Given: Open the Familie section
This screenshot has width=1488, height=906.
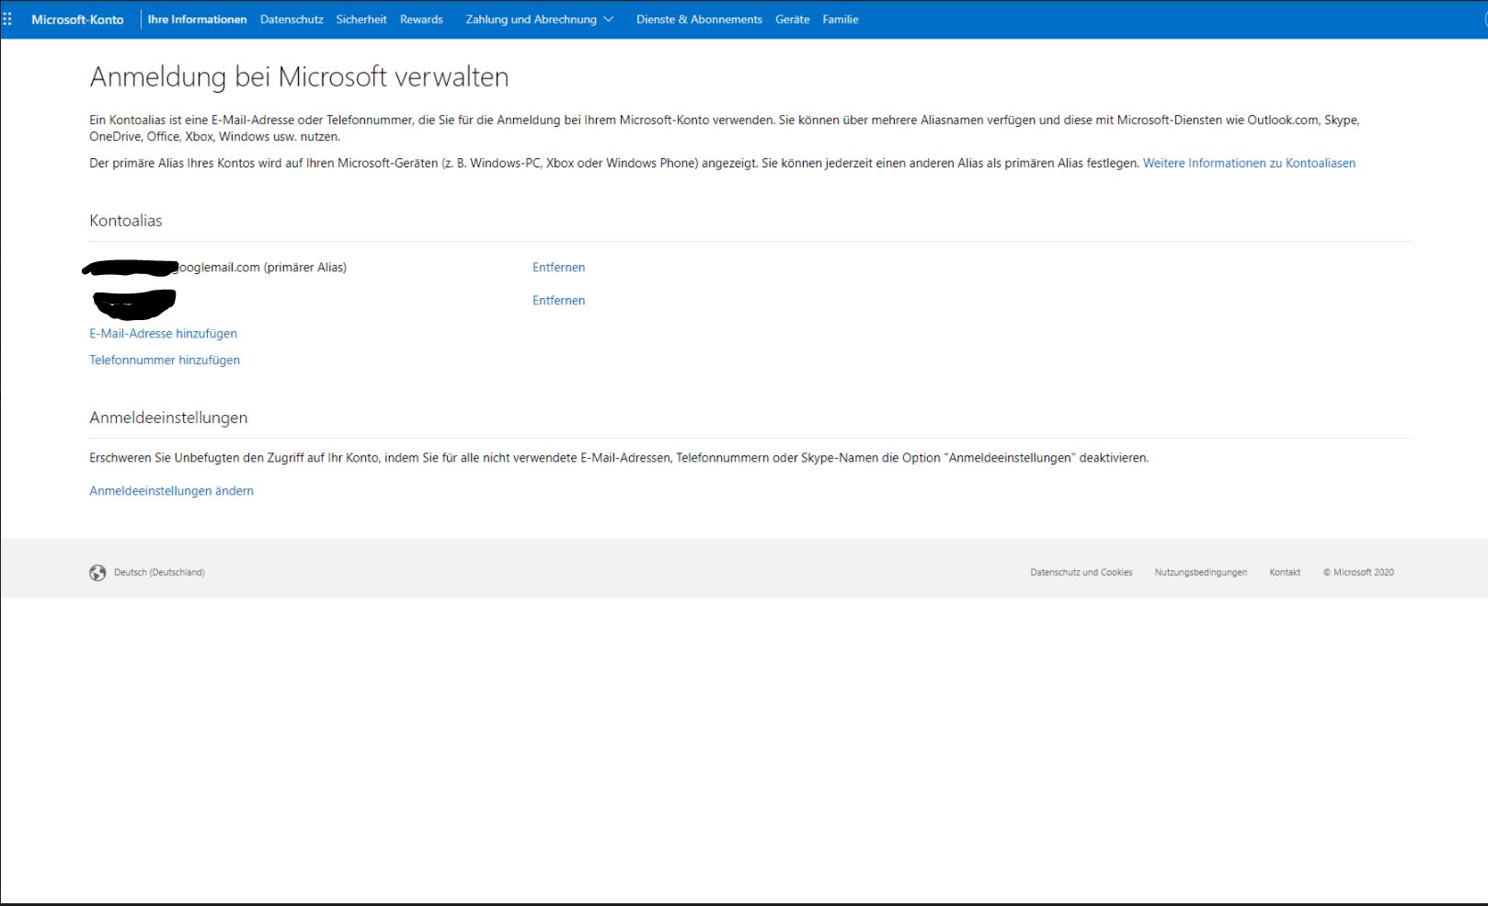Looking at the screenshot, I should click(840, 19).
